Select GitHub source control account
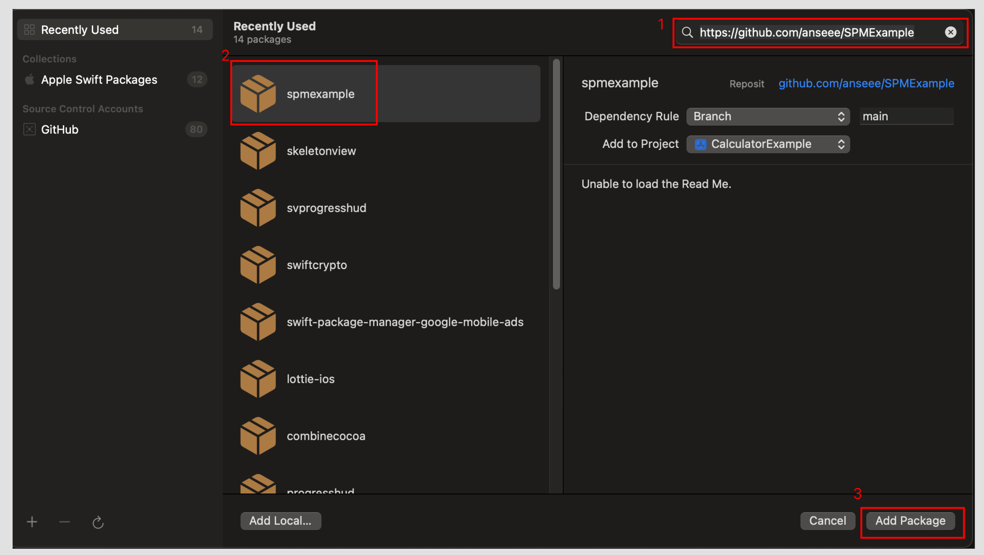Image resolution: width=984 pixels, height=555 pixels. point(60,130)
